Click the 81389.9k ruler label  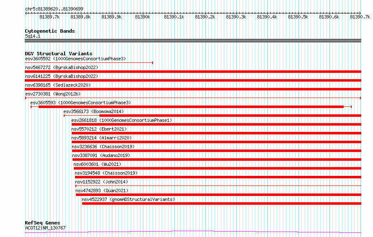click(x=111, y=17)
